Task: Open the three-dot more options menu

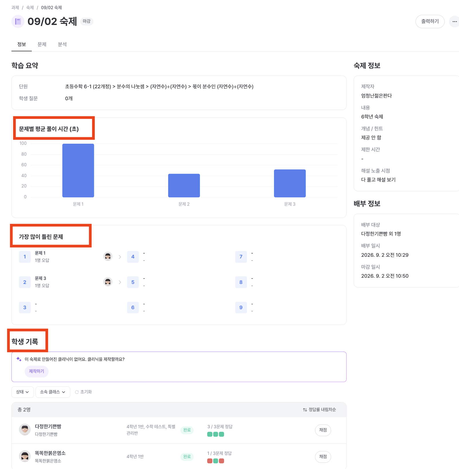Action: tap(454, 21)
